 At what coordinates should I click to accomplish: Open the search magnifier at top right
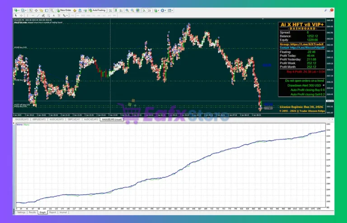pyautogui.click(x=326, y=10)
